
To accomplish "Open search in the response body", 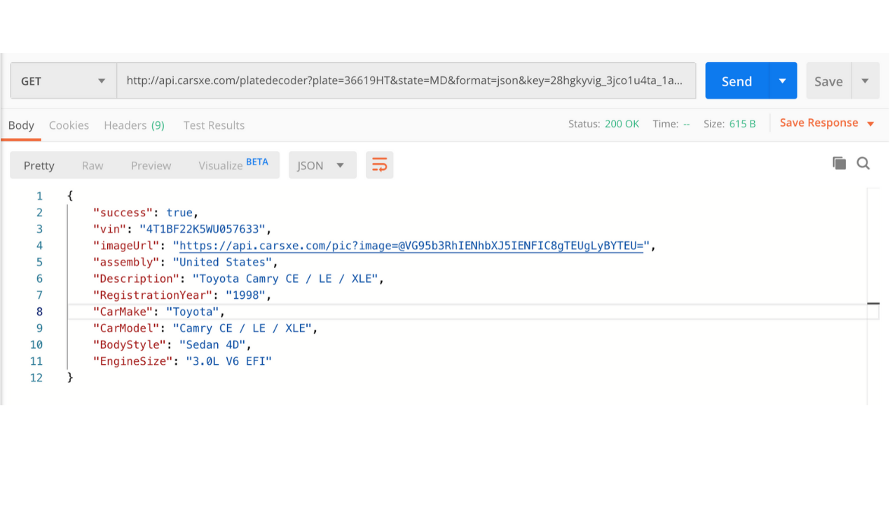I will tap(863, 163).
